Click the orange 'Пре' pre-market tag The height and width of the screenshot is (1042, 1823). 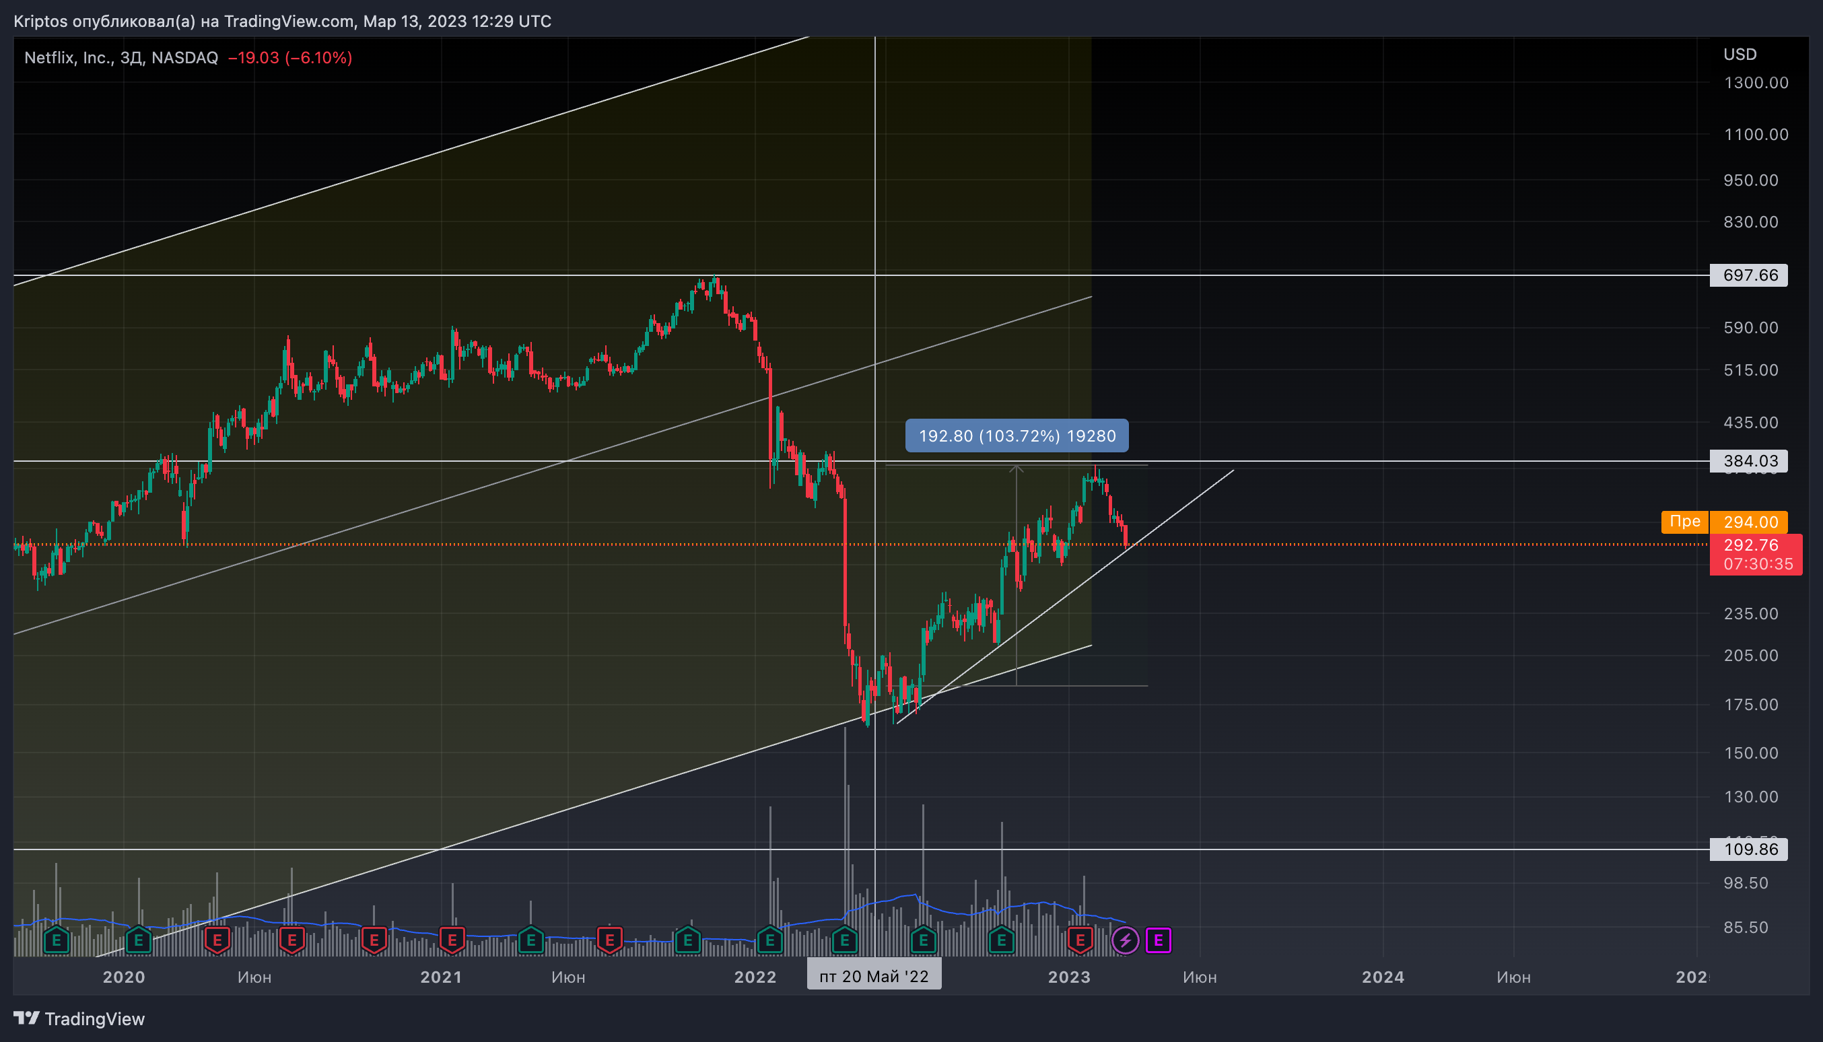[x=1685, y=522]
